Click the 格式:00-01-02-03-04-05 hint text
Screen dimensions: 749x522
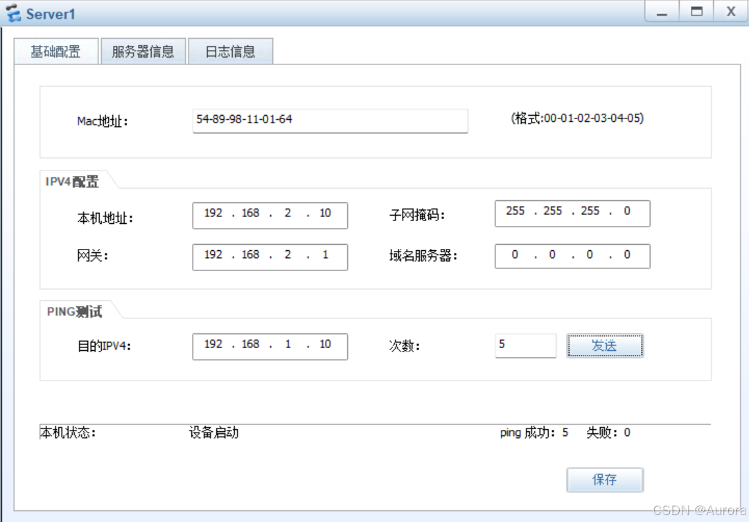(577, 118)
